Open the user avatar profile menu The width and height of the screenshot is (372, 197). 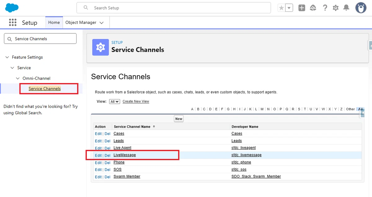click(x=361, y=8)
